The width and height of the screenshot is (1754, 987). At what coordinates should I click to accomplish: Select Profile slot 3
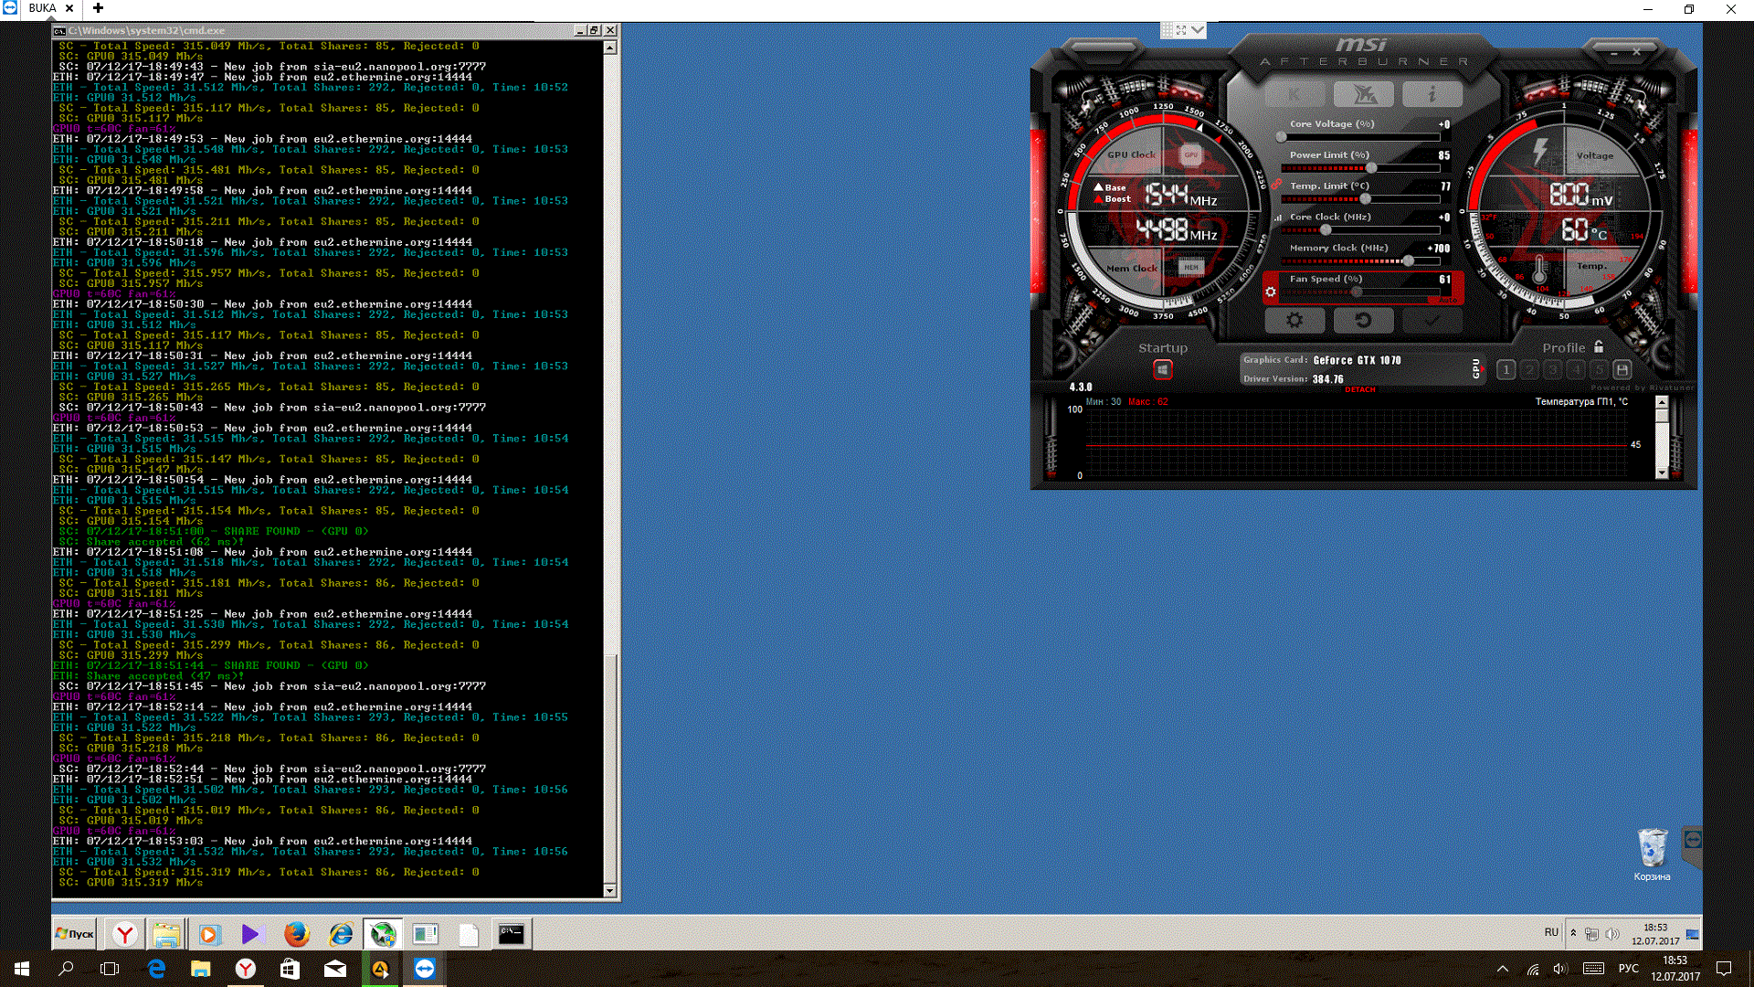[1552, 369]
